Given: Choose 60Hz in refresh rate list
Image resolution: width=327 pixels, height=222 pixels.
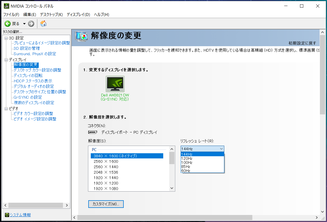Looking at the screenshot, I should click(x=202, y=171).
